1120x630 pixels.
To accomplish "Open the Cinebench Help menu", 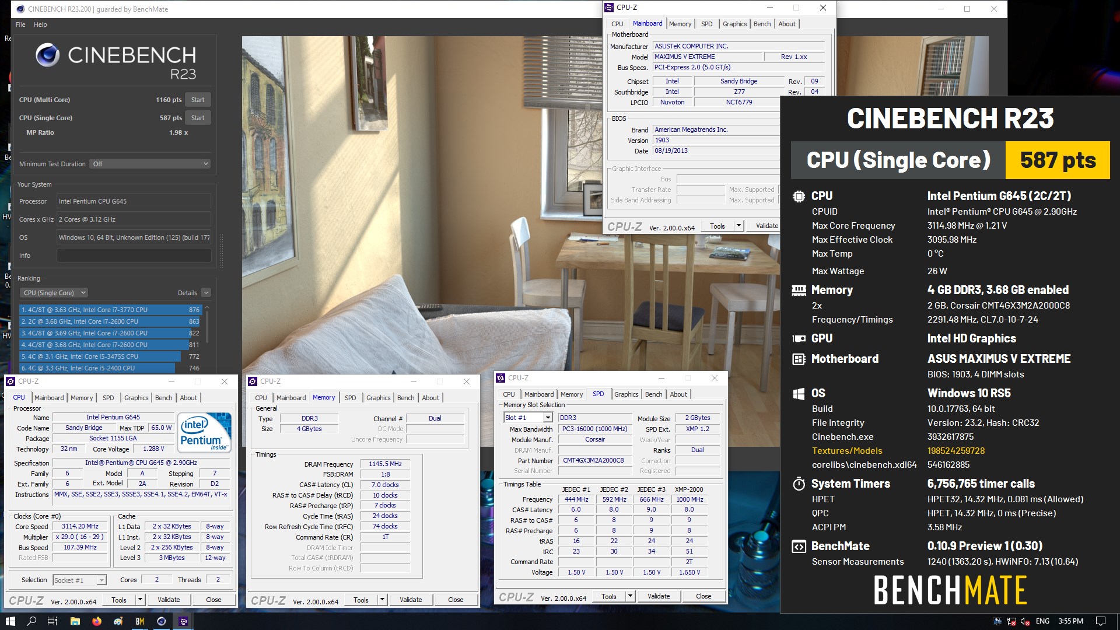I will [x=40, y=24].
